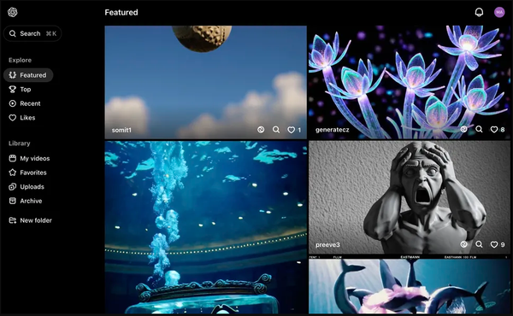Click remix icon on generatecz video

point(463,129)
